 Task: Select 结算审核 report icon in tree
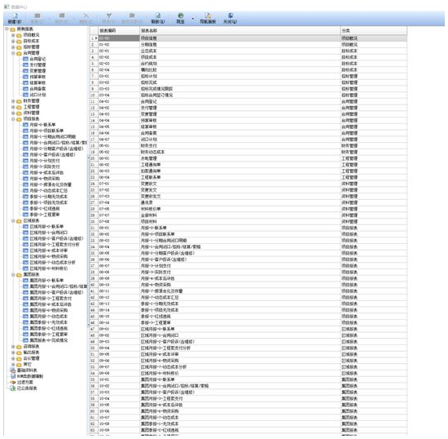point(25,83)
